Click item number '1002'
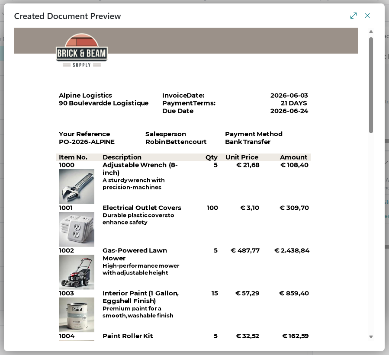Viewport: 389px width, 355px height. [x=66, y=250]
